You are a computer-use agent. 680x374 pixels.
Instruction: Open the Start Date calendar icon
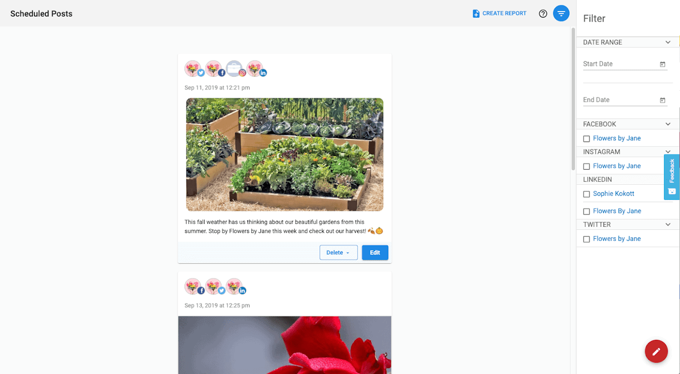[662, 64]
